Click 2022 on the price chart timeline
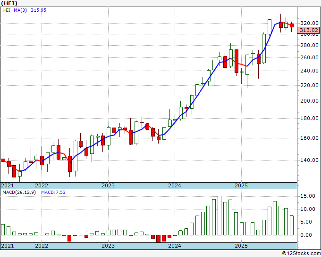 [42, 185]
